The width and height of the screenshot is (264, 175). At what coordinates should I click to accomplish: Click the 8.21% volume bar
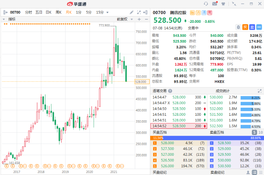point(251,98)
